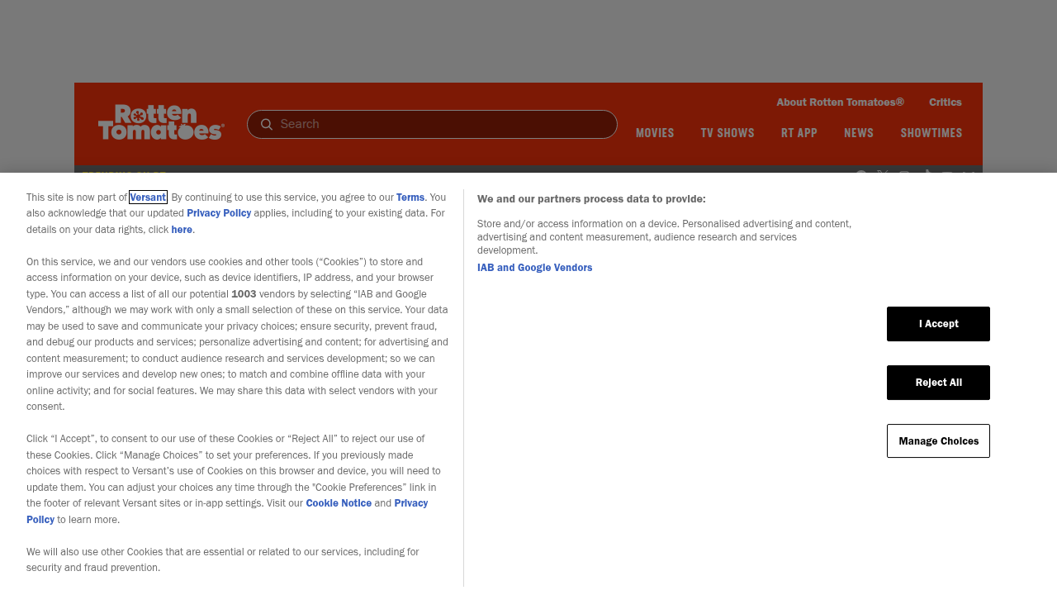Click the 'here' data rights link
Image resolution: width=1057 pixels, height=595 pixels.
182,229
